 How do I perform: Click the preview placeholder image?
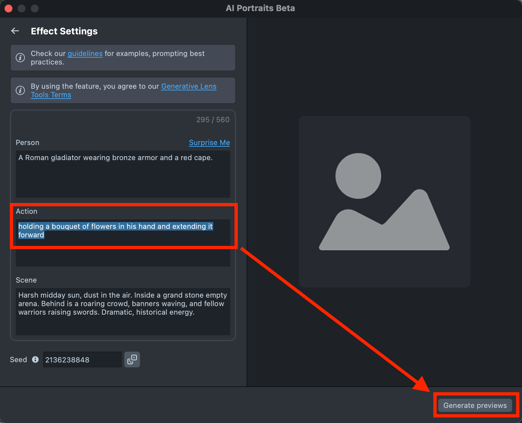[384, 201]
